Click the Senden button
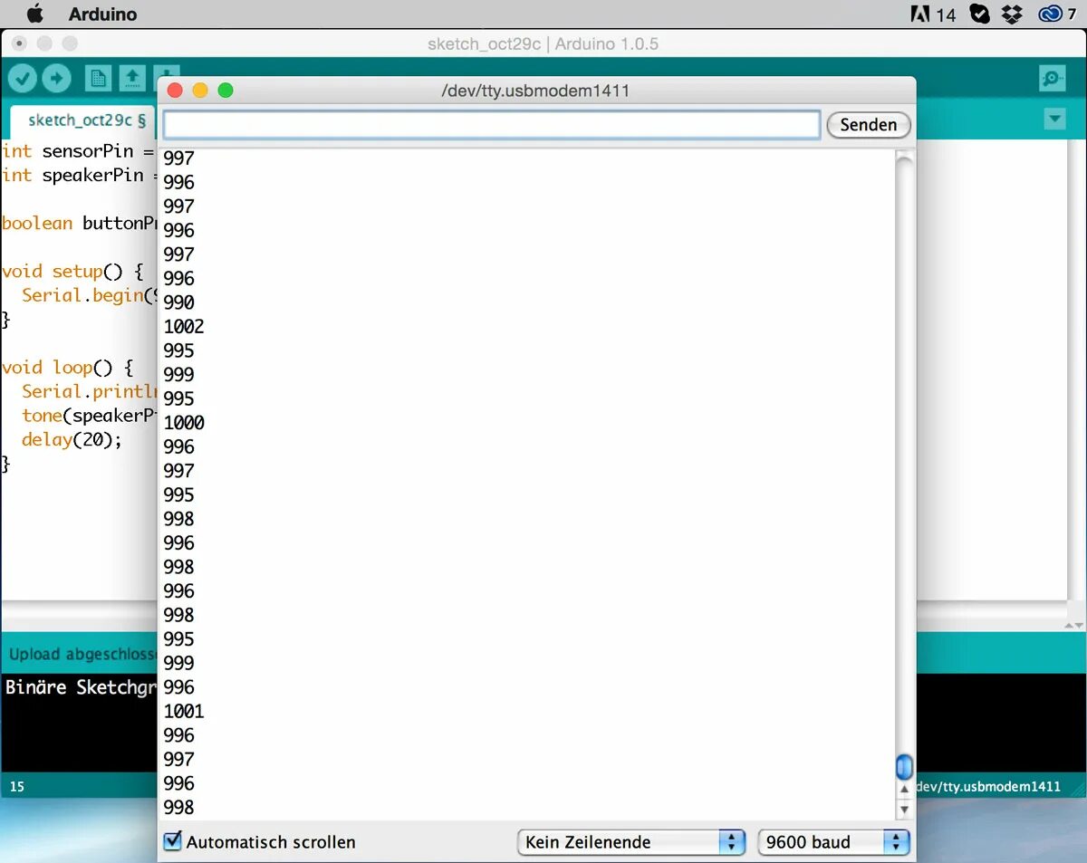Image resolution: width=1087 pixels, height=863 pixels. coord(868,125)
